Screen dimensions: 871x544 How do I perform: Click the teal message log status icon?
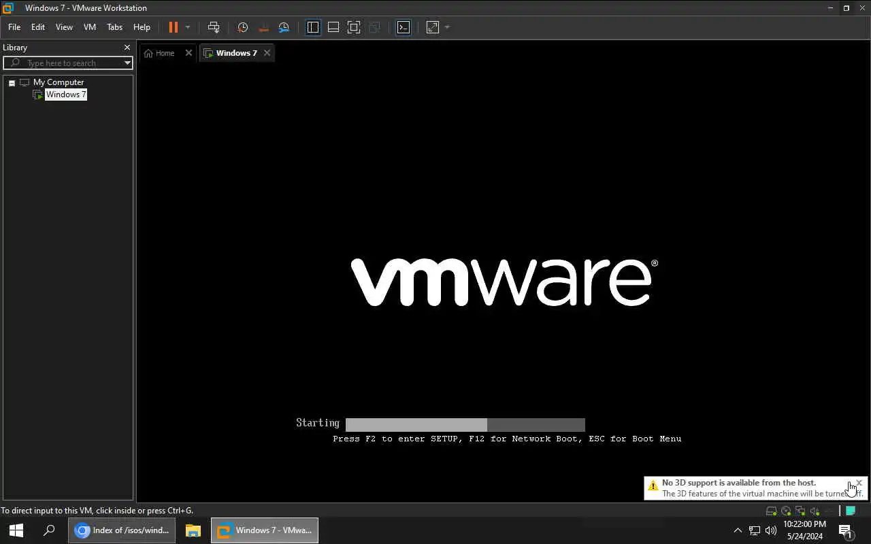pos(851,511)
